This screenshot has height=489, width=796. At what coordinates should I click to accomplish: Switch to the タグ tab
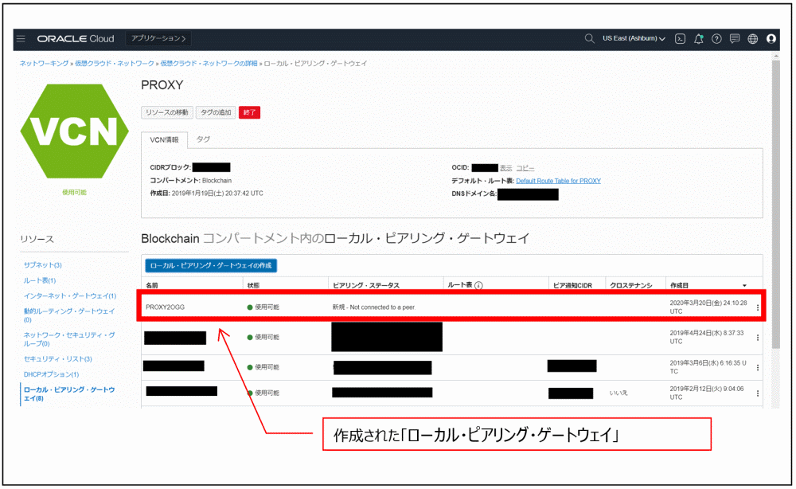[203, 139]
